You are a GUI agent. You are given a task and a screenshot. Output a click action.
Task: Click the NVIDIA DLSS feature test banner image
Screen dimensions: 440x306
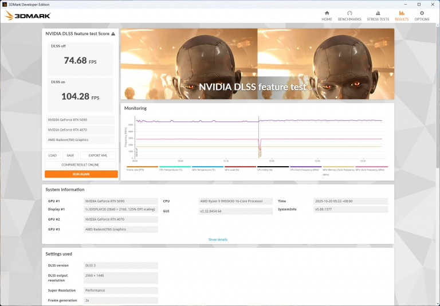pyautogui.click(x=257, y=63)
